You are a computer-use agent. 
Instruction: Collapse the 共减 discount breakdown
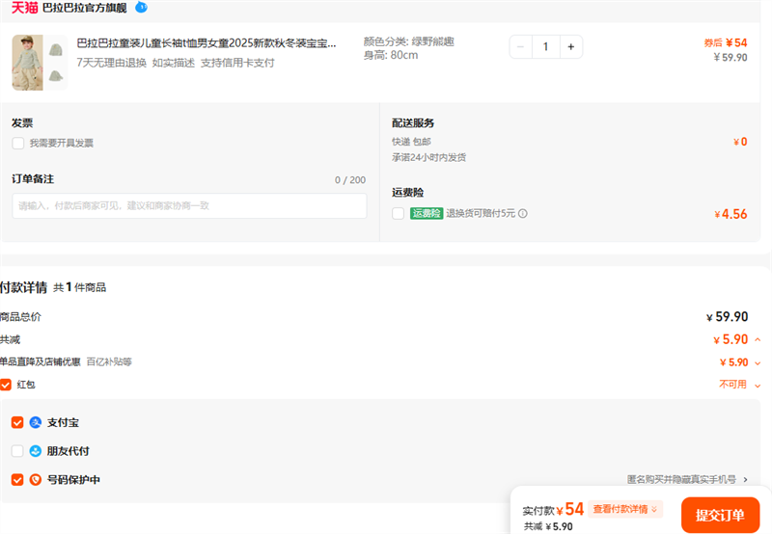[x=758, y=340]
